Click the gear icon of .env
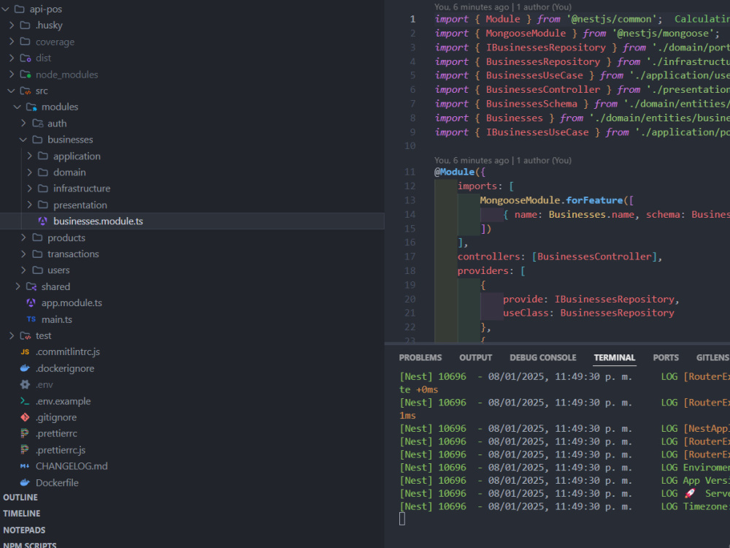This screenshot has height=548, width=730. pos(25,384)
